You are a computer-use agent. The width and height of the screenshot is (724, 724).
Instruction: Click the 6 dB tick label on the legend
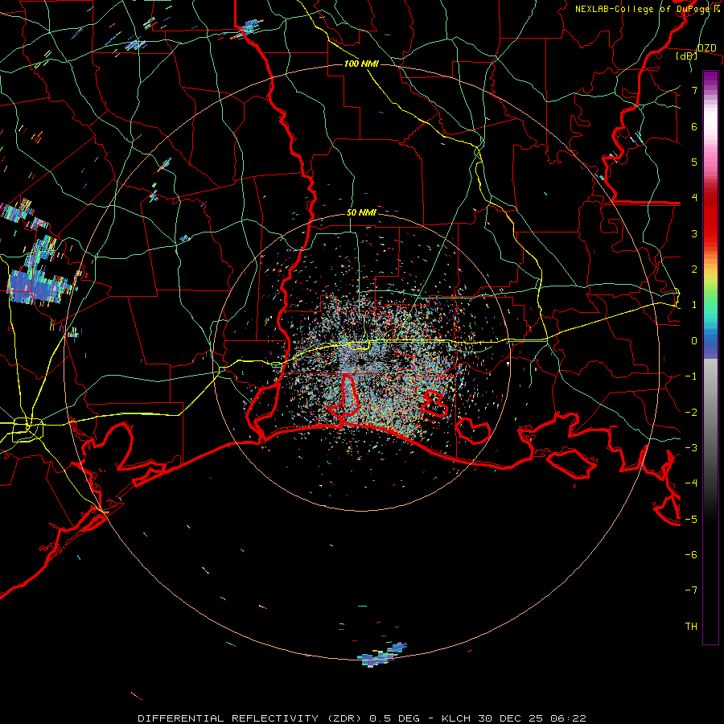694,126
